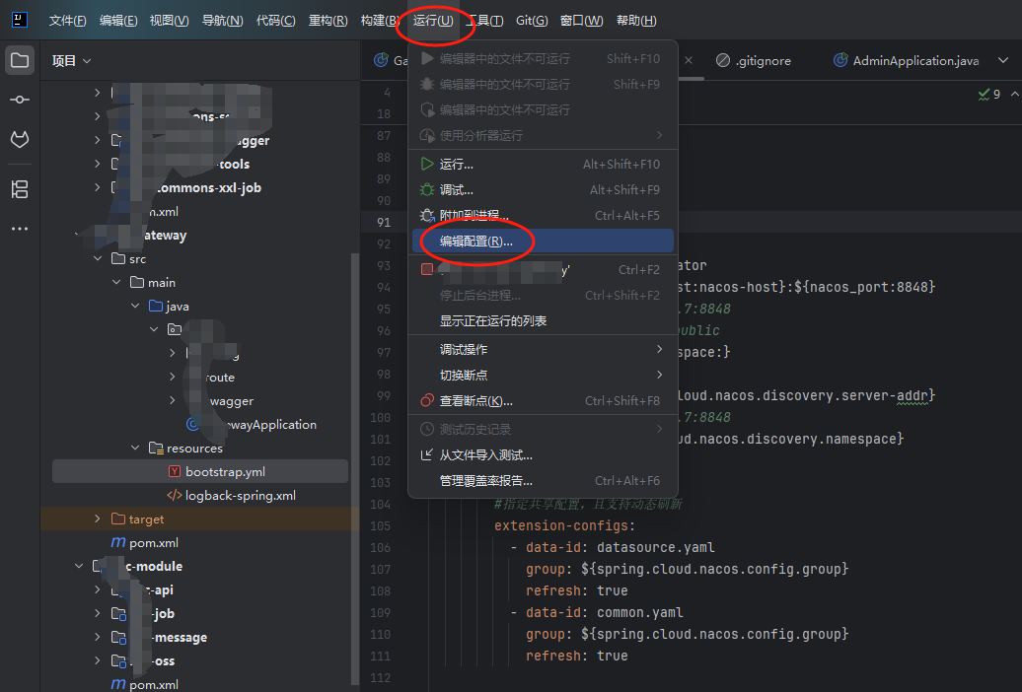Screen dimensions: 1022x692
Task: Open the 视图(V) menu
Action: tap(169, 20)
